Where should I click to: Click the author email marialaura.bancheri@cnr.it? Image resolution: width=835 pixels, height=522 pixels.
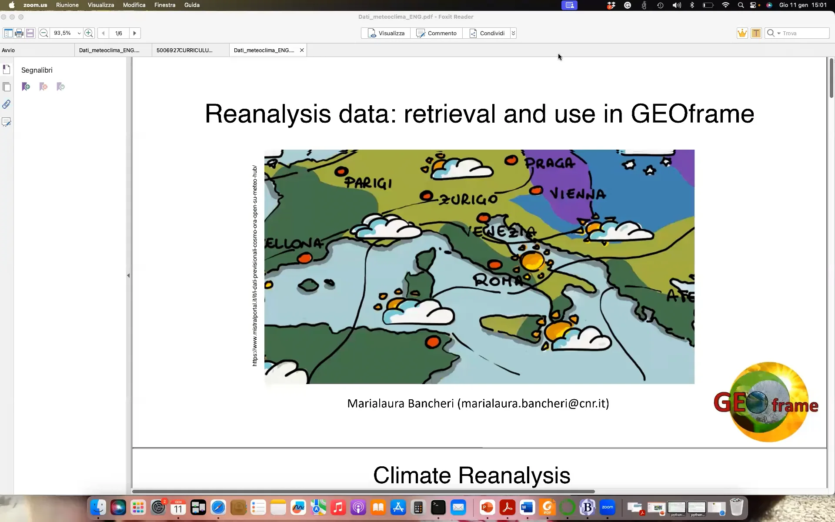pyautogui.click(x=534, y=404)
